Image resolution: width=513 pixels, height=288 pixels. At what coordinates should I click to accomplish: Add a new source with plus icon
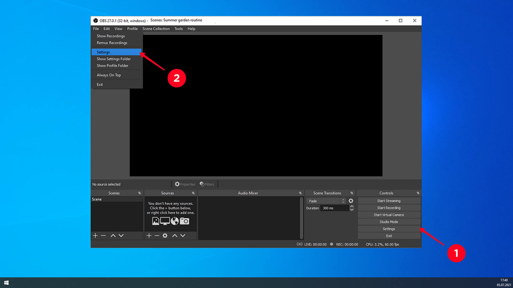click(x=149, y=235)
